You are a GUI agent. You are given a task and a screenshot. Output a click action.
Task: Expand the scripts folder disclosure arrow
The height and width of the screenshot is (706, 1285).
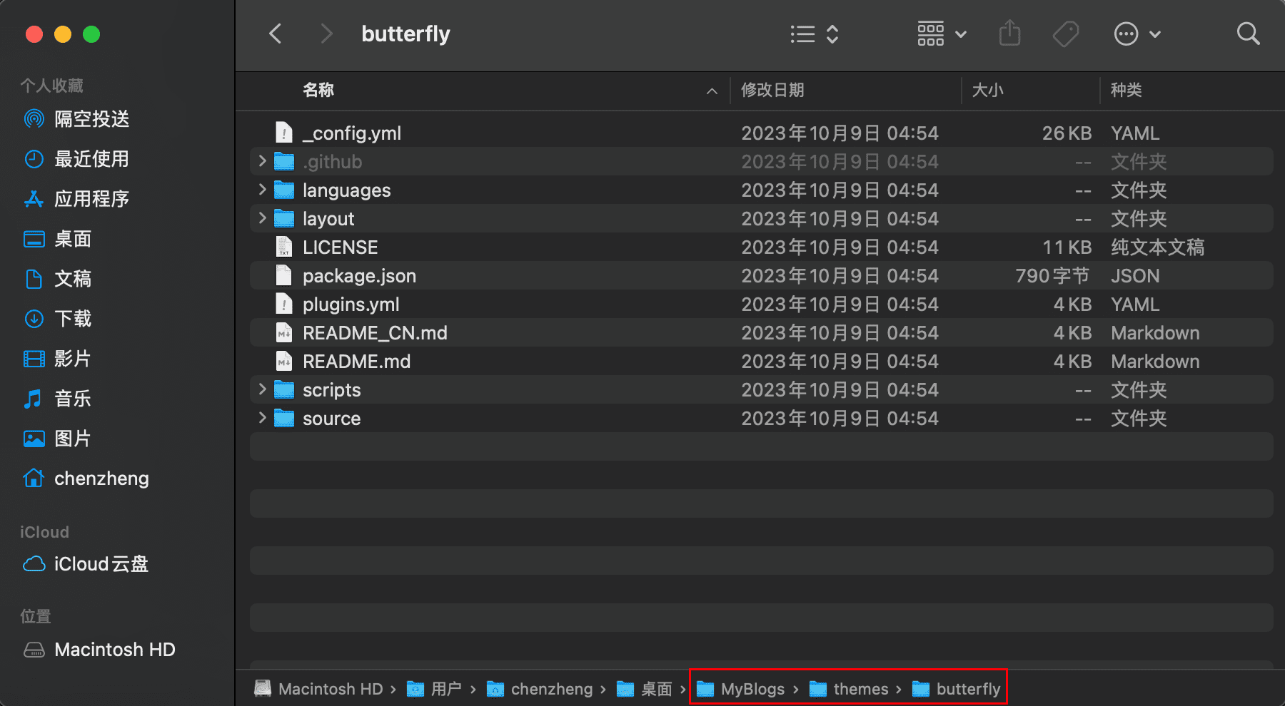coord(262,389)
